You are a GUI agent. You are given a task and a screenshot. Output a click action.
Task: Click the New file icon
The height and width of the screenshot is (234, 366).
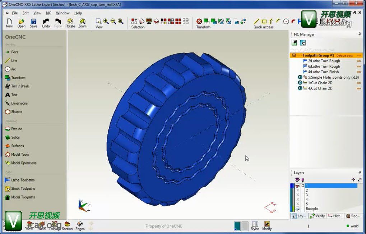(x=9, y=23)
